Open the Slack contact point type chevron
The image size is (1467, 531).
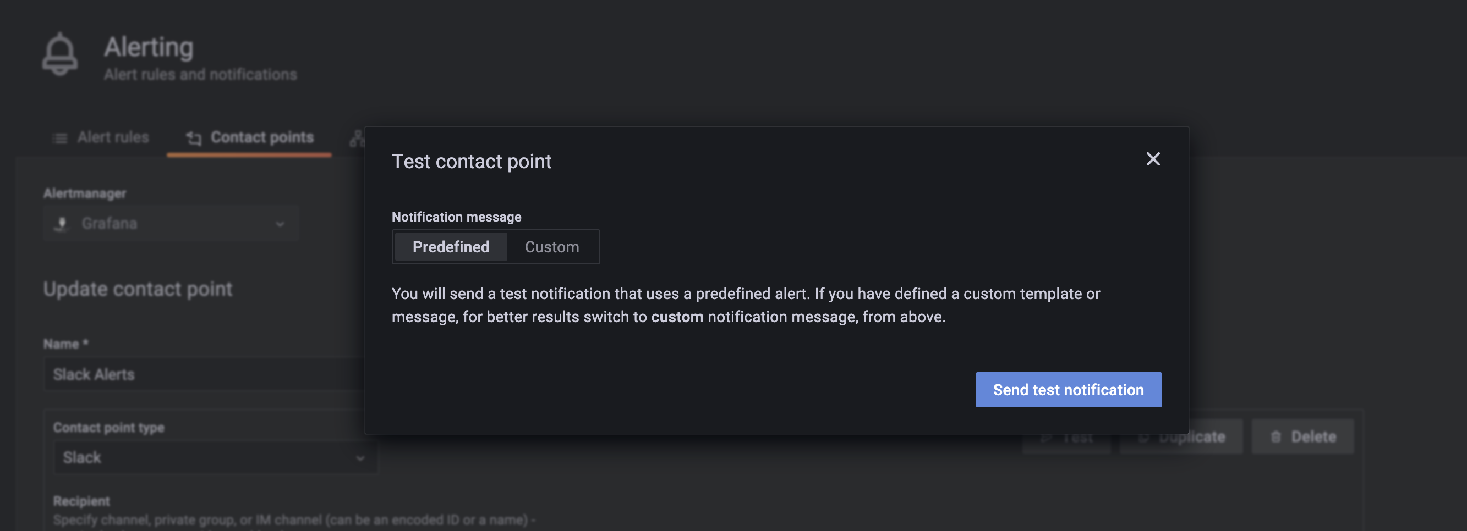(360, 458)
